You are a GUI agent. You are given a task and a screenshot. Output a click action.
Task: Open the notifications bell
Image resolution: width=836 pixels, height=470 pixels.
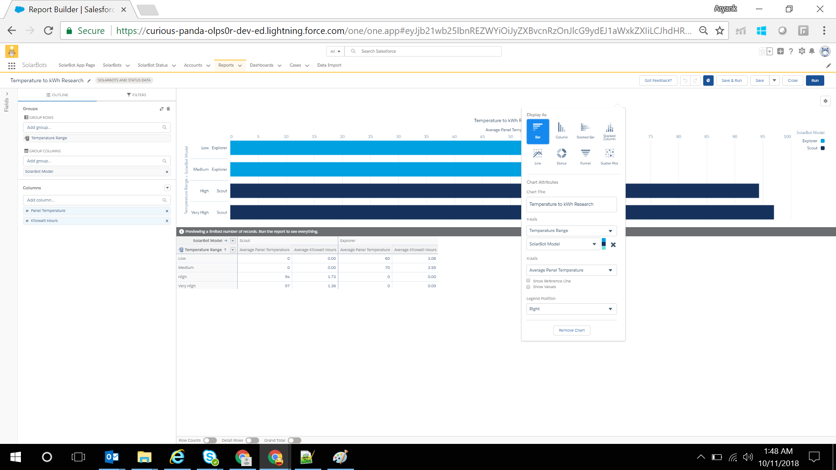[x=812, y=51]
